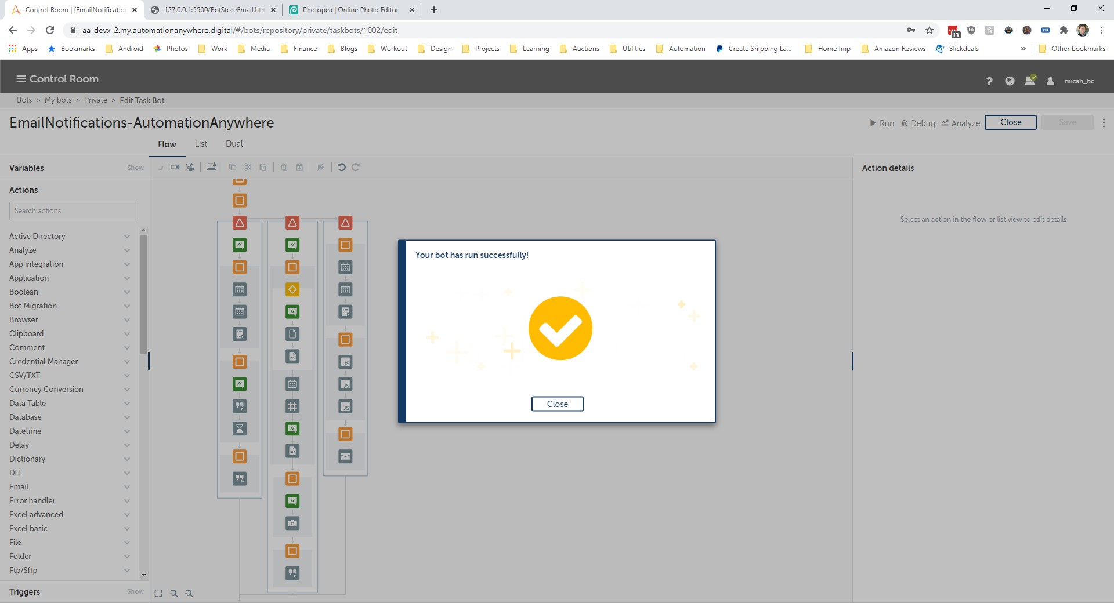
Task: Open the new browser tab button
Action: click(434, 10)
